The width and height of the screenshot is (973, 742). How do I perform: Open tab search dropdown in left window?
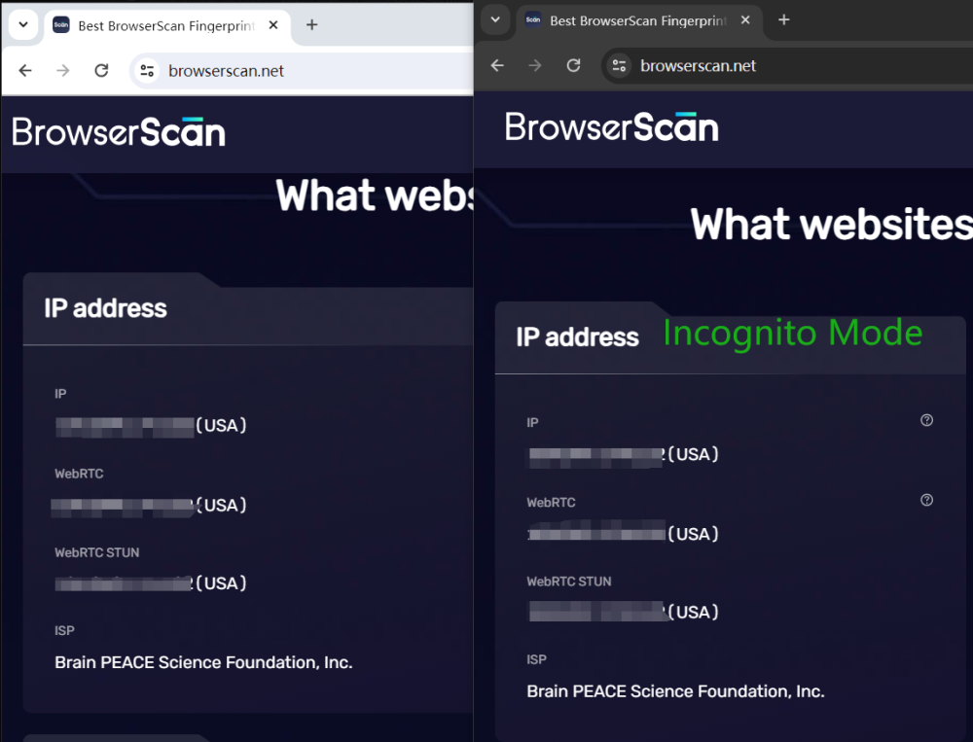click(x=23, y=25)
